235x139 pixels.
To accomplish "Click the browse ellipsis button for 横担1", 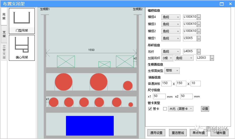I will tap(199, 38).
